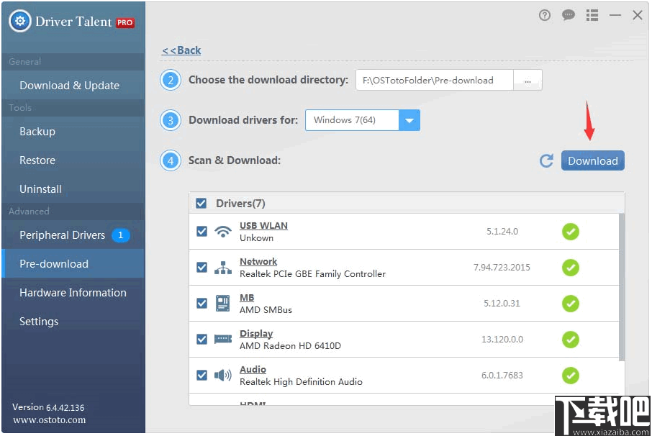Minimize the Driver Talent window
The image size is (652, 436).
coord(615,15)
